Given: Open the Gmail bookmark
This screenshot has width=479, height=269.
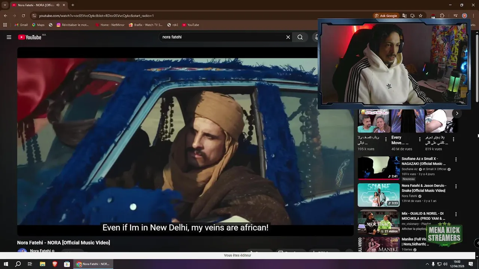Looking at the screenshot, I should click(x=21, y=25).
